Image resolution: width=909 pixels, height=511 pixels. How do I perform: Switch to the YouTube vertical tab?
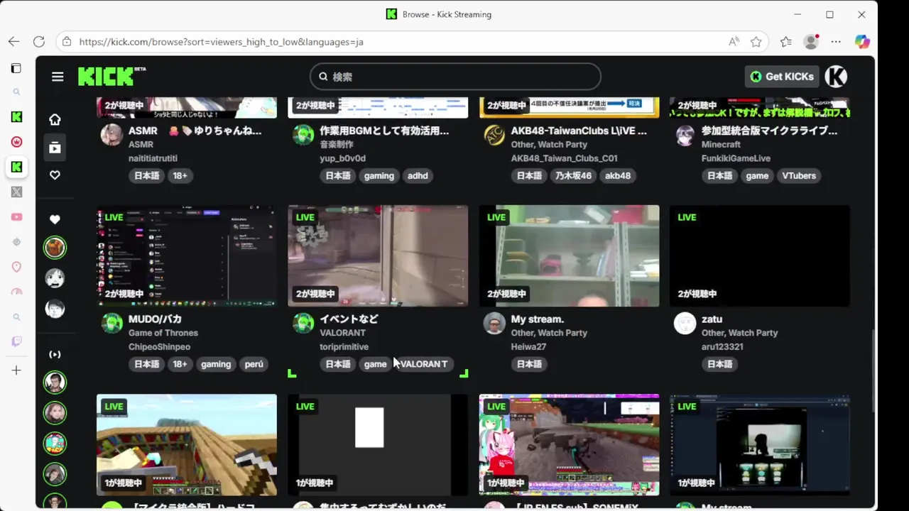[x=16, y=217]
